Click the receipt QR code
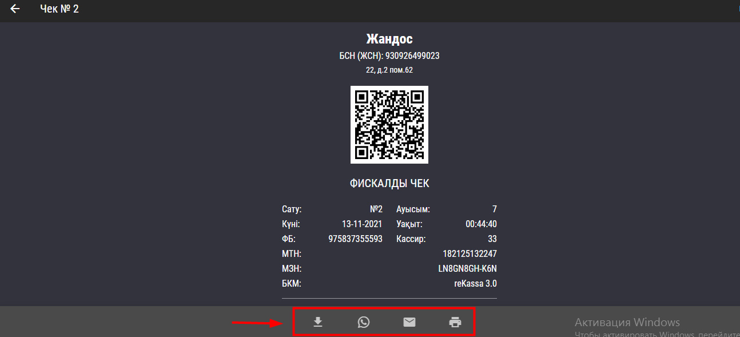 (x=389, y=125)
